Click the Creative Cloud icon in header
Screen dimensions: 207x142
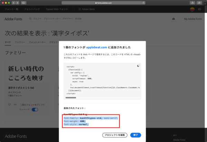tap(199, 9)
